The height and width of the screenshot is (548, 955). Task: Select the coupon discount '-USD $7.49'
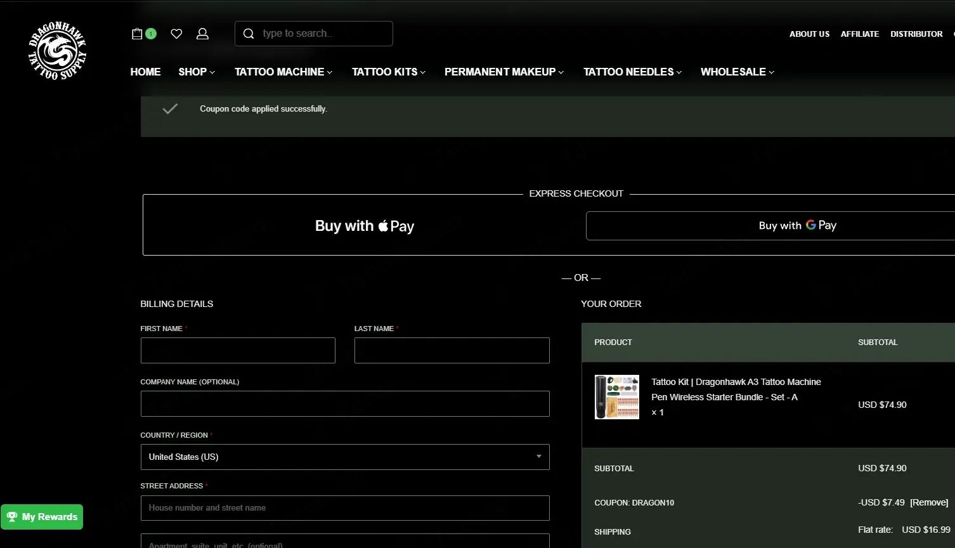coord(881,502)
